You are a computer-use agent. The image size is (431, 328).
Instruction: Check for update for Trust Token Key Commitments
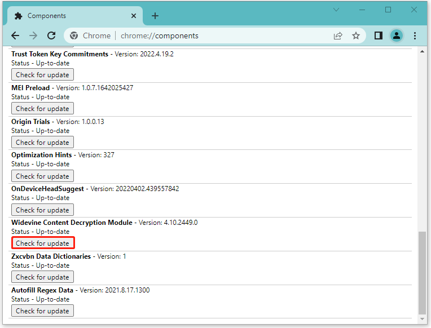[43, 75]
